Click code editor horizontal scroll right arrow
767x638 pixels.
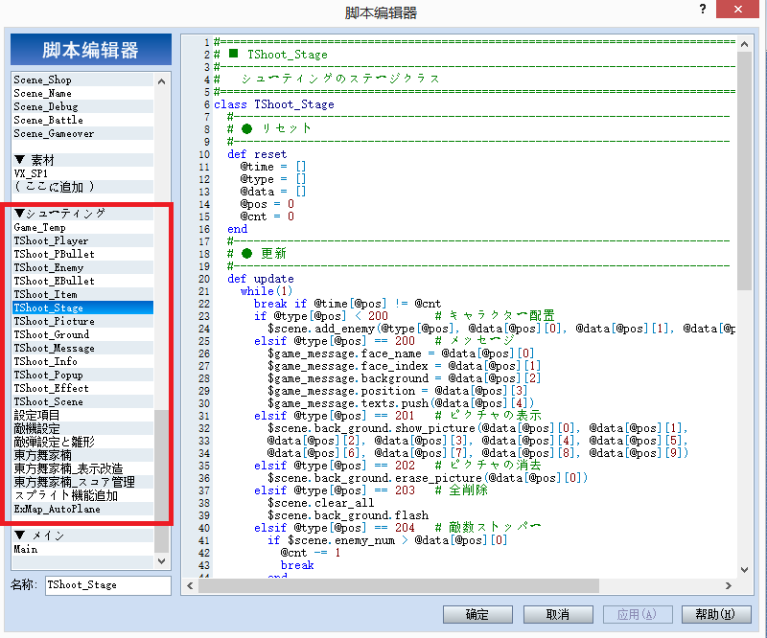(729, 585)
